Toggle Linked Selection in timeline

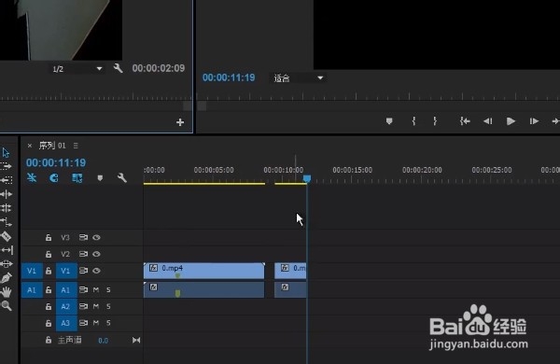[x=77, y=177]
